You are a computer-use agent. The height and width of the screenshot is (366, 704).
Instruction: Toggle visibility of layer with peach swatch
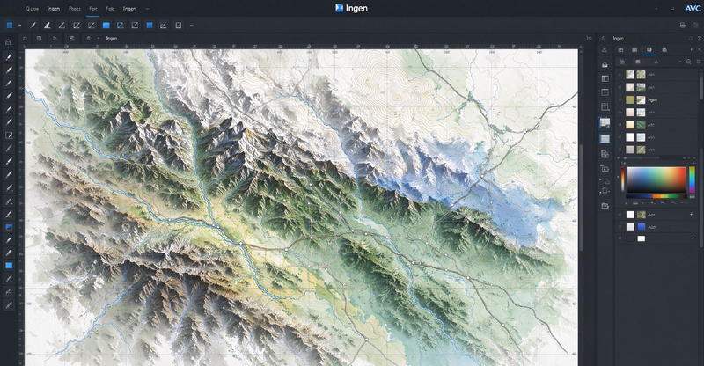[620, 112]
